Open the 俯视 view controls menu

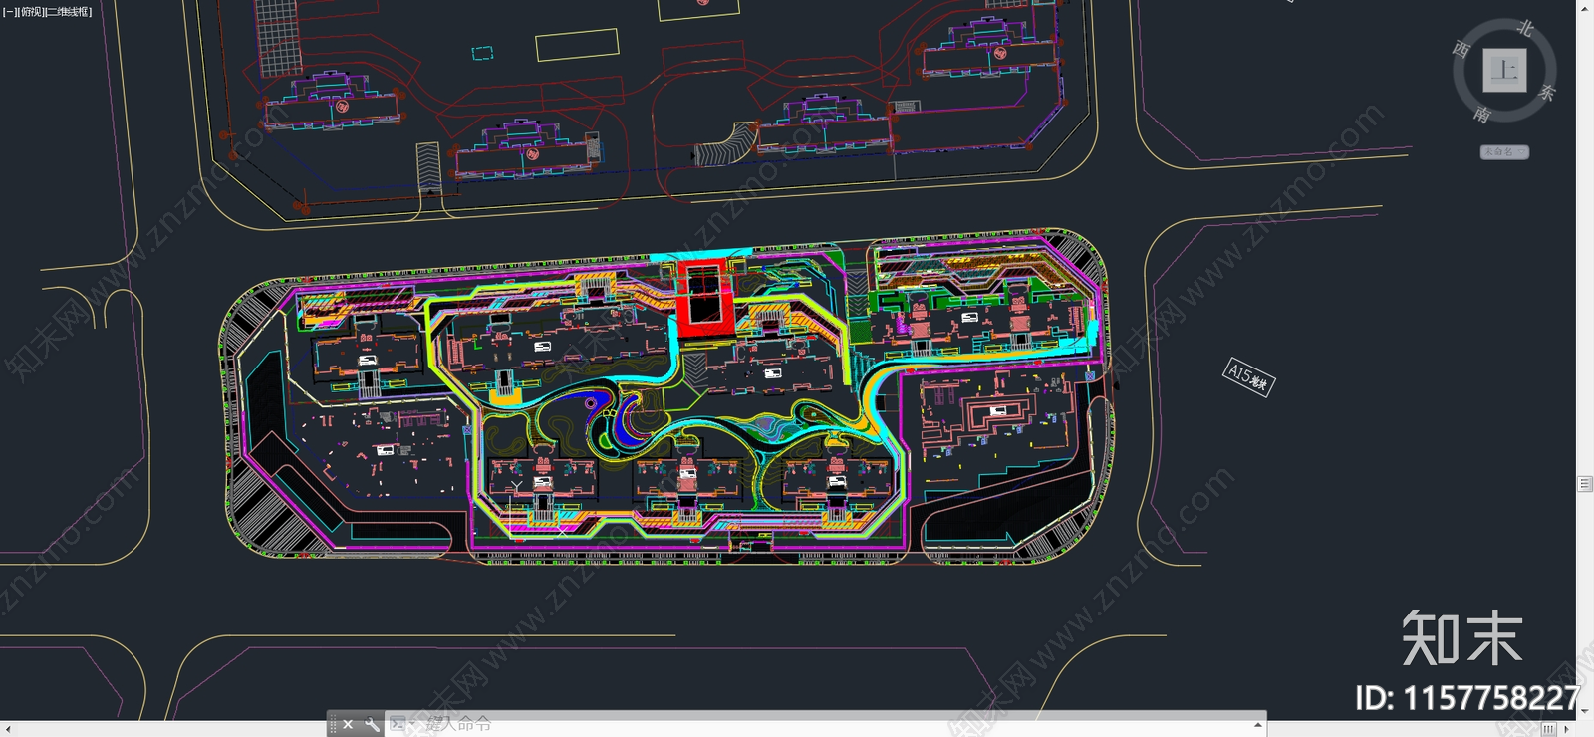click(31, 12)
